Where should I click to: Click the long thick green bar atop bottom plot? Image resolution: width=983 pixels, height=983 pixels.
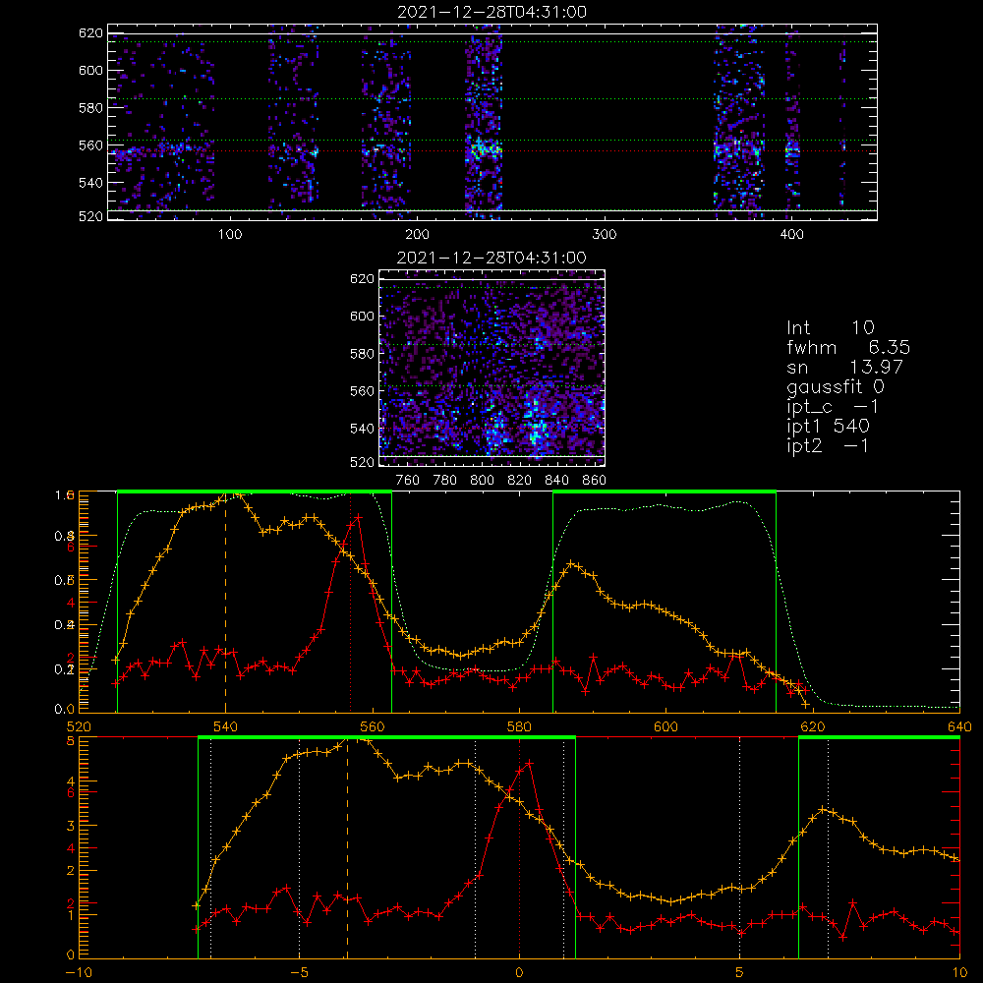tap(386, 738)
